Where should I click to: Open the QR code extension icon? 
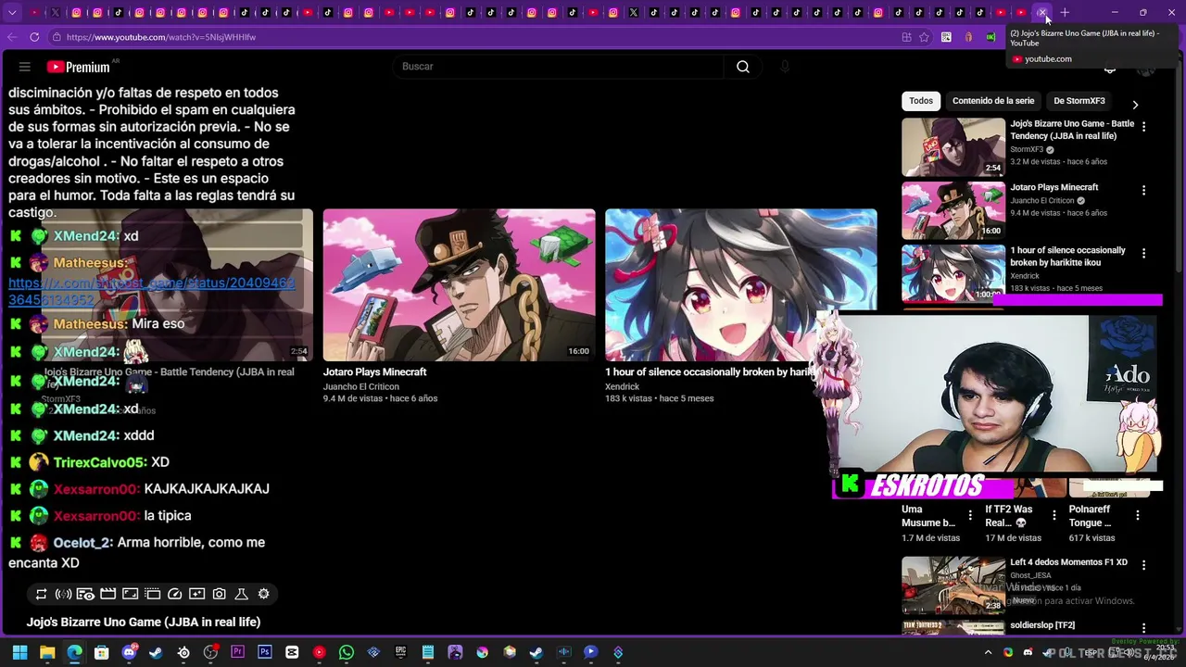click(946, 37)
